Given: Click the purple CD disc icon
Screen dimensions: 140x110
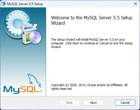Looking at the screenshot, I should coord(35,38).
